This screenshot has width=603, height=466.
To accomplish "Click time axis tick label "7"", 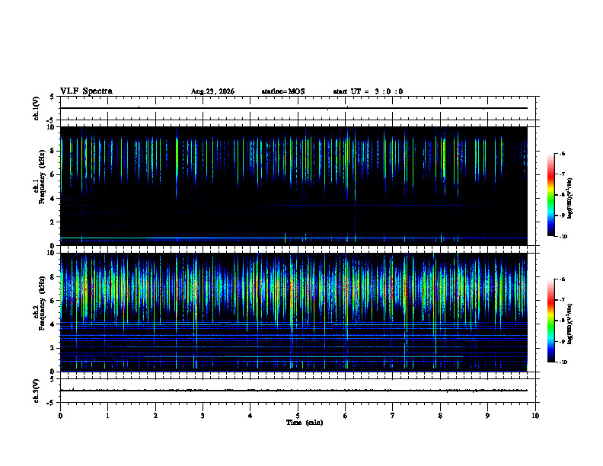I will [393, 416].
